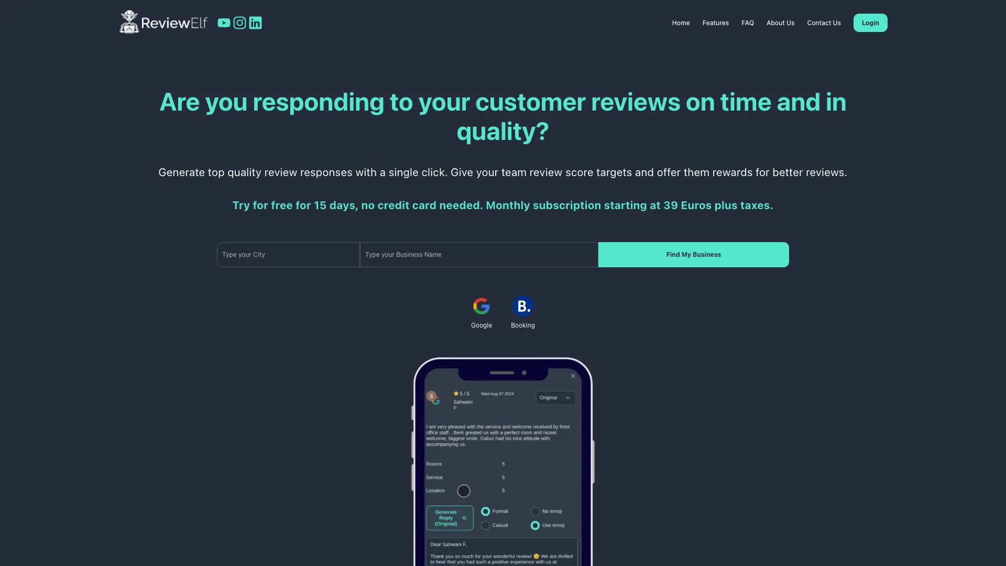Viewport: 1006px width, 566px height.
Task: Click the Booking.com platform icon
Action: pos(523,306)
